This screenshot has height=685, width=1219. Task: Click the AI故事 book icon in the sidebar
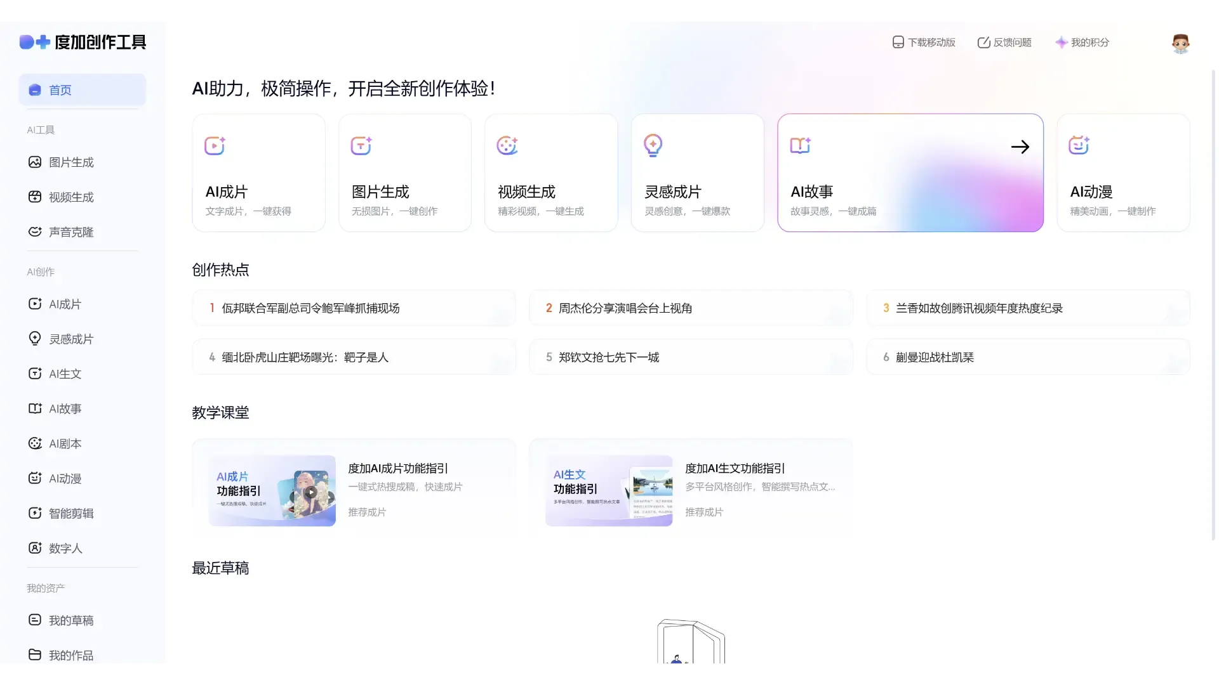pos(35,408)
